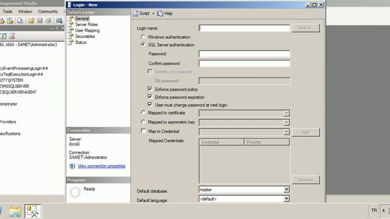Enable Map to Credential checkbox
Viewport: 390px width, 219px height.
(143, 131)
